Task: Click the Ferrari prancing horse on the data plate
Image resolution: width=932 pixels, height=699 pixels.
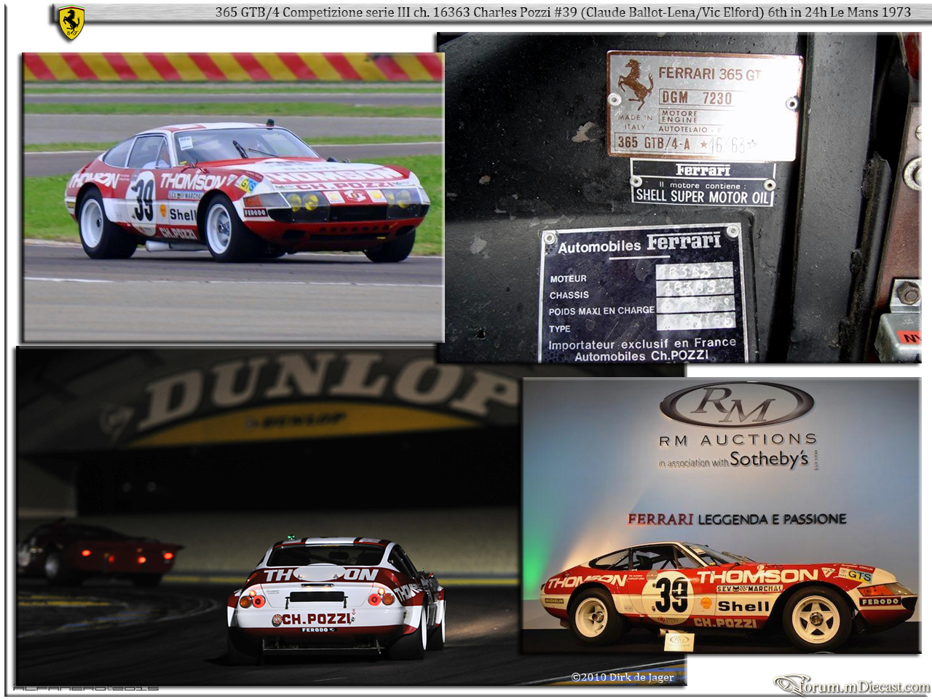Action: (x=635, y=84)
